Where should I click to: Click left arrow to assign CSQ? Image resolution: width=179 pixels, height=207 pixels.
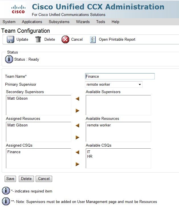(x=78, y=152)
